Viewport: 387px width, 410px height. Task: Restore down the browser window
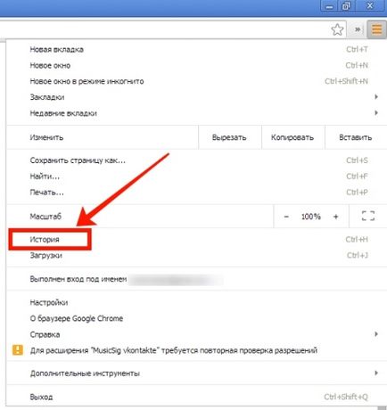point(347,6)
